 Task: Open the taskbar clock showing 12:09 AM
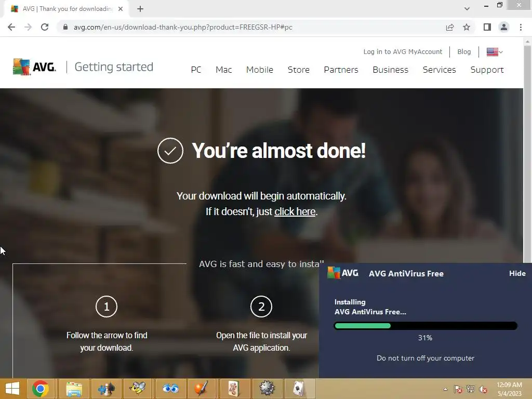click(x=509, y=389)
